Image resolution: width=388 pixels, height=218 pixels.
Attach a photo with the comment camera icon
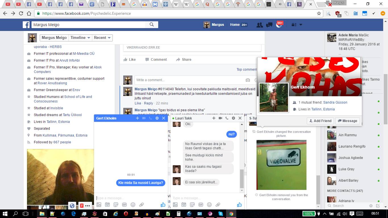[248, 80]
